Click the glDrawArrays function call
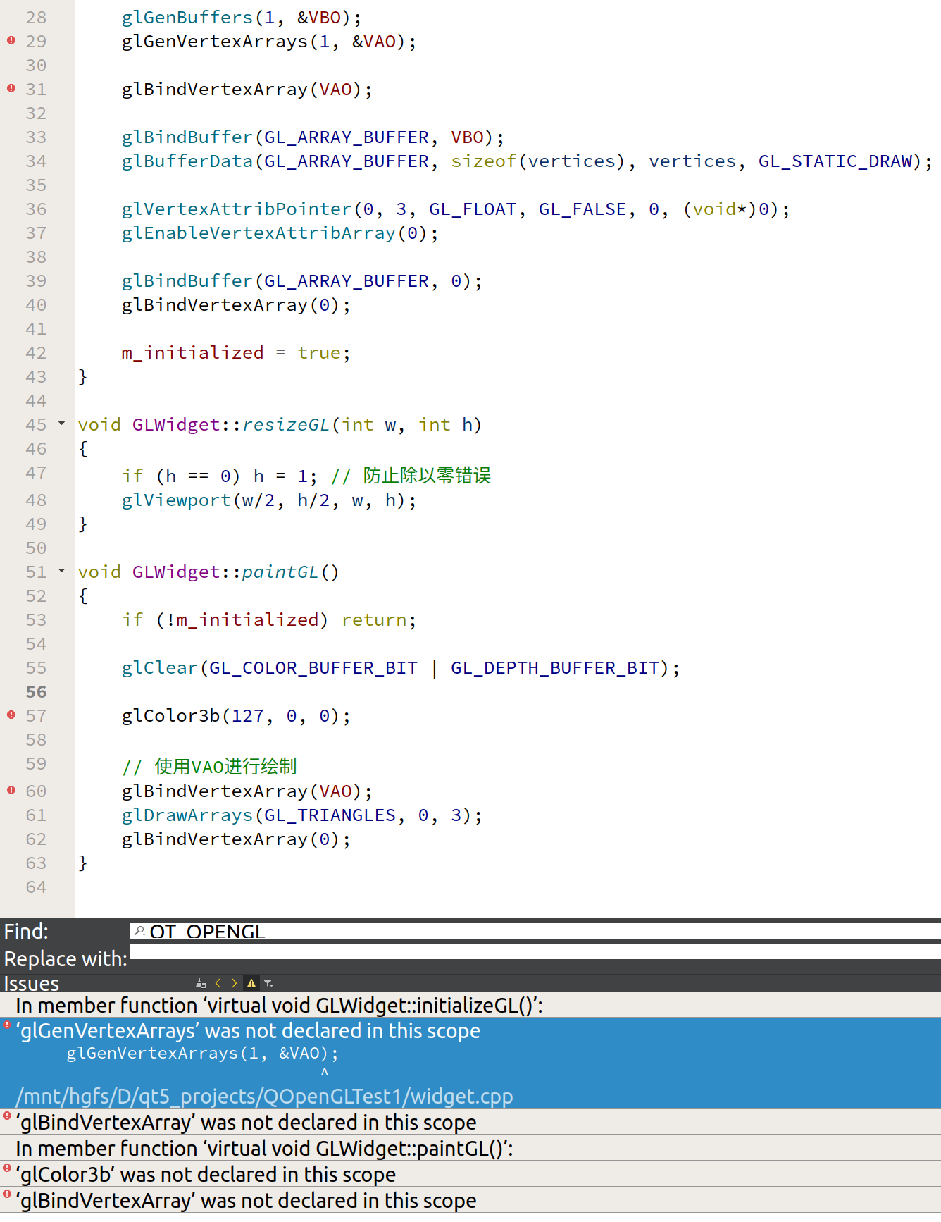The width and height of the screenshot is (941, 1222). click(x=187, y=815)
